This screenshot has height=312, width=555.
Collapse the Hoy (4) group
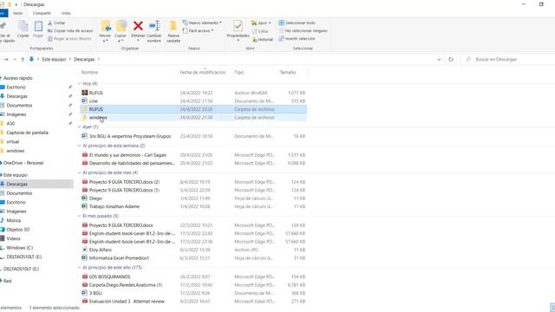[x=79, y=83]
